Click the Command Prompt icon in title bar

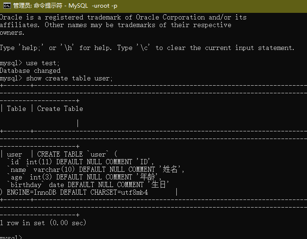(x=7, y=5)
